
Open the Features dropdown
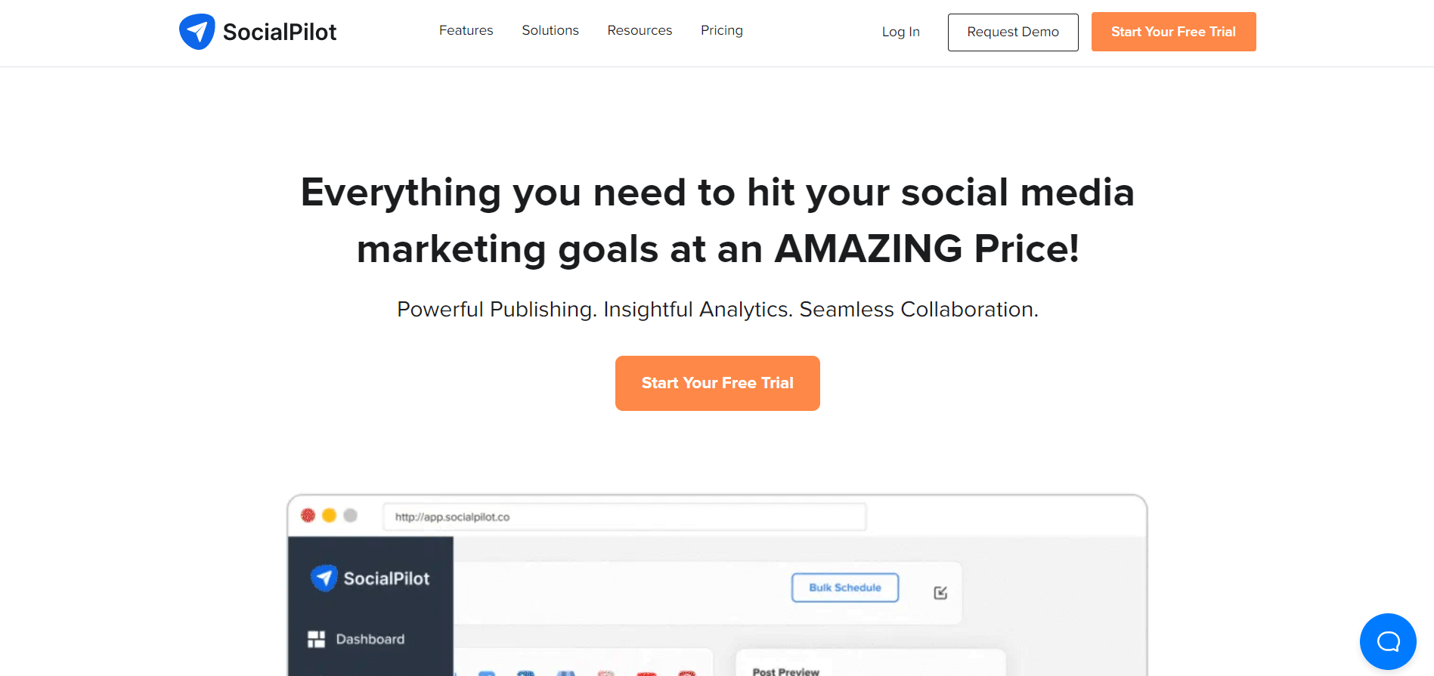click(466, 30)
